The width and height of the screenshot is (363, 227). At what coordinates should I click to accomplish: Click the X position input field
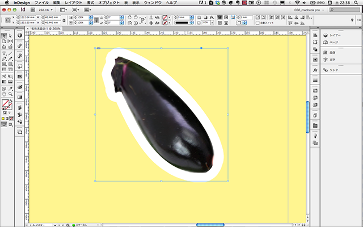(x=28, y=18)
